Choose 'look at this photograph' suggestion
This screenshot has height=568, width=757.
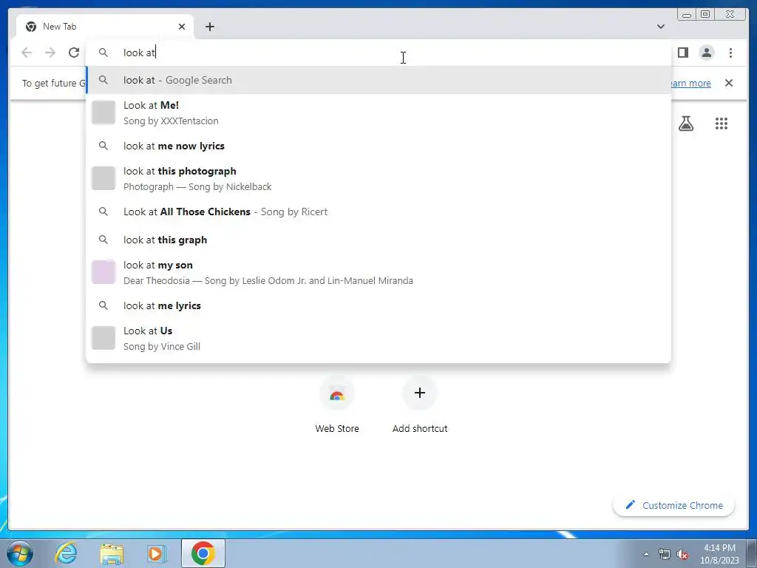378,179
